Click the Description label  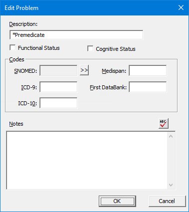[23, 24]
